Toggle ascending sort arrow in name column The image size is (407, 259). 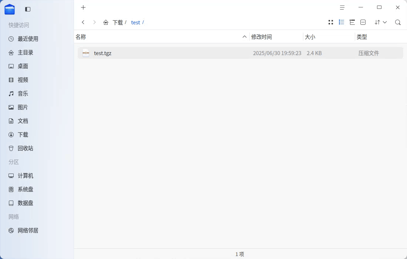coord(244,37)
